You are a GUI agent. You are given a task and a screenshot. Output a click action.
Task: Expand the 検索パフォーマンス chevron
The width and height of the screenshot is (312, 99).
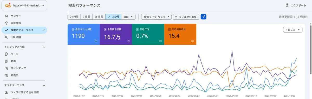point(44,30)
